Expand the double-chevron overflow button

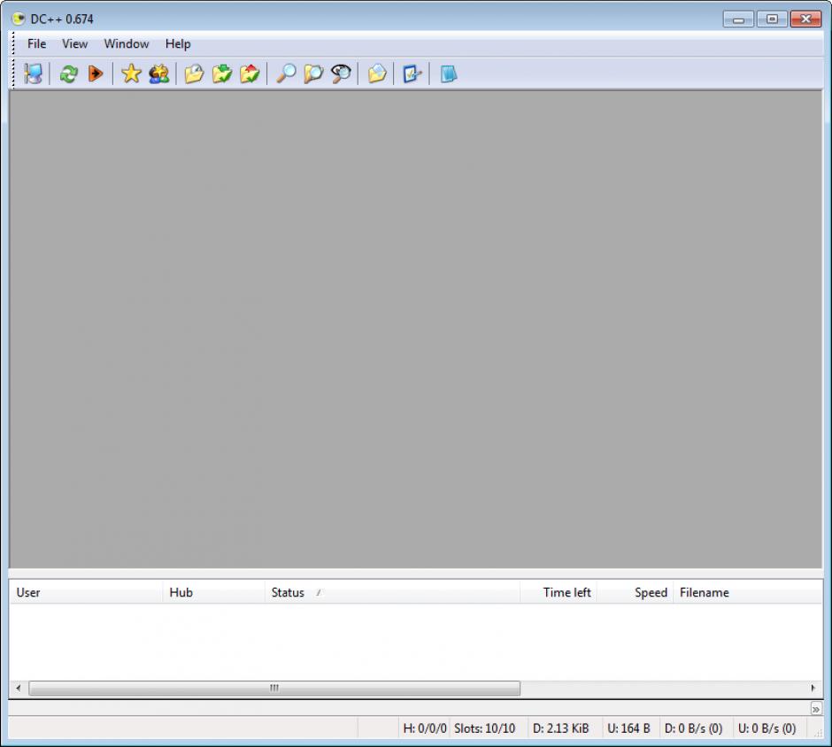point(816,709)
